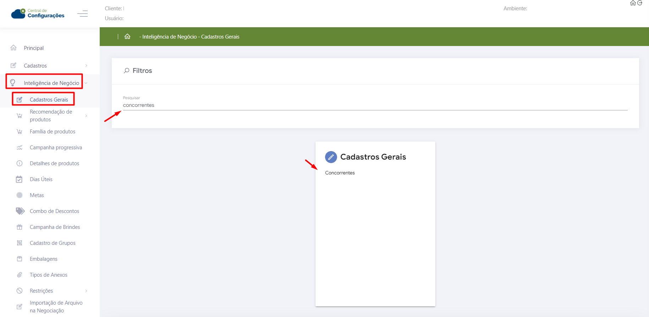Go to Embalagens
649x317 pixels.
[44, 259]
